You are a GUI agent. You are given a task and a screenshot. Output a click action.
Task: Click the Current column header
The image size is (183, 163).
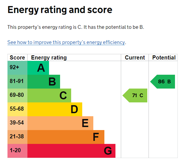point(135,58)
